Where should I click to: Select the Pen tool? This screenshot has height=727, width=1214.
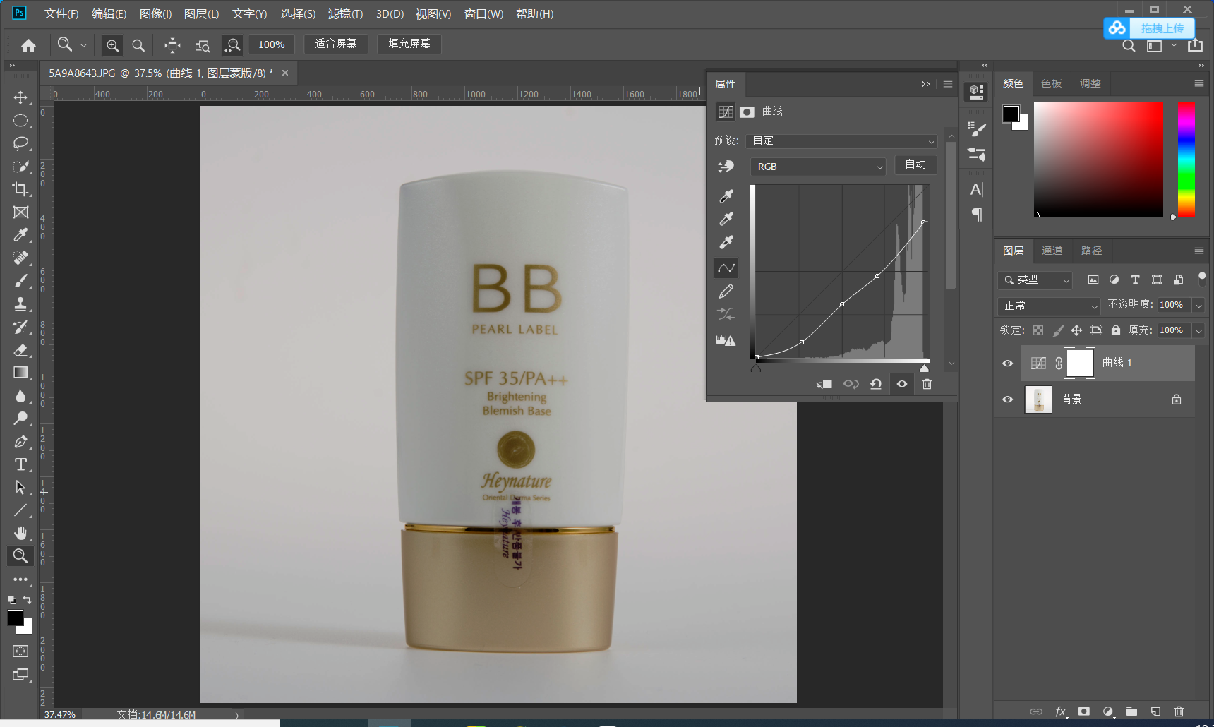[x=20, y=442]
